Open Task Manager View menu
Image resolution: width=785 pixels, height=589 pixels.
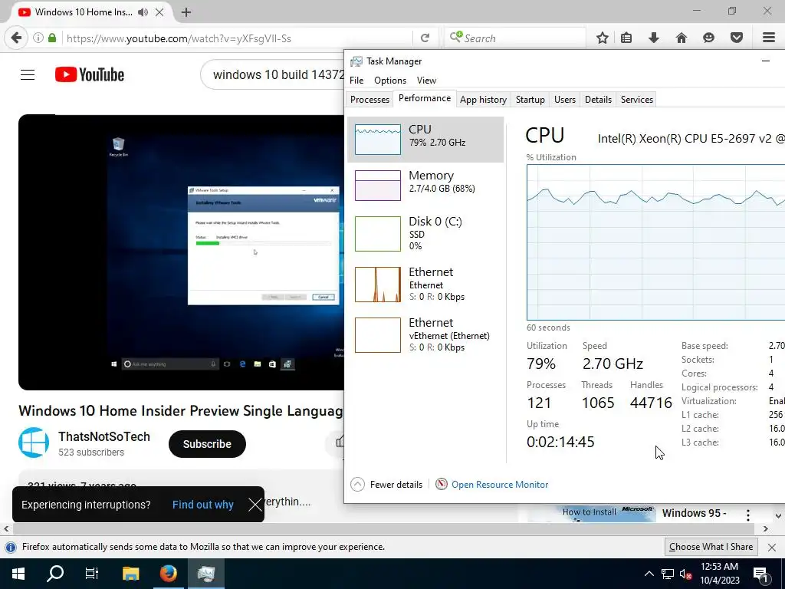click(x=426, y=80)
